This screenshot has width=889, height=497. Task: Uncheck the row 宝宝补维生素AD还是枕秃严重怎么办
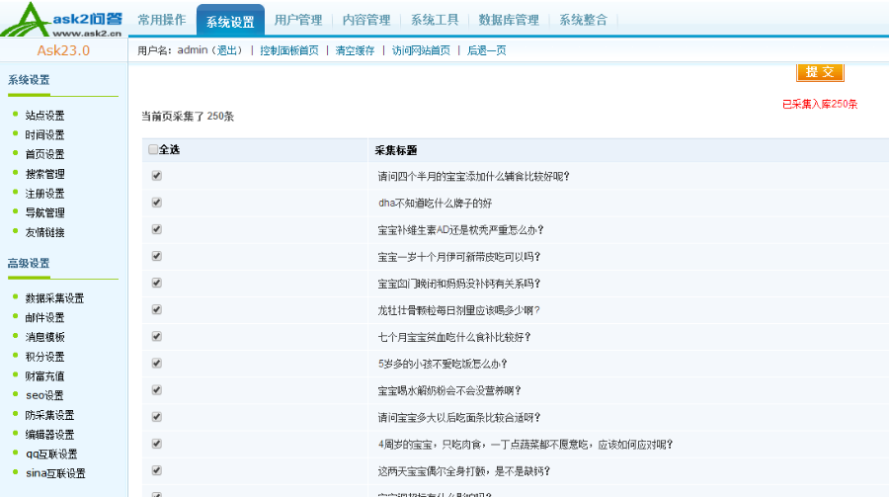[x=157, y=229]
